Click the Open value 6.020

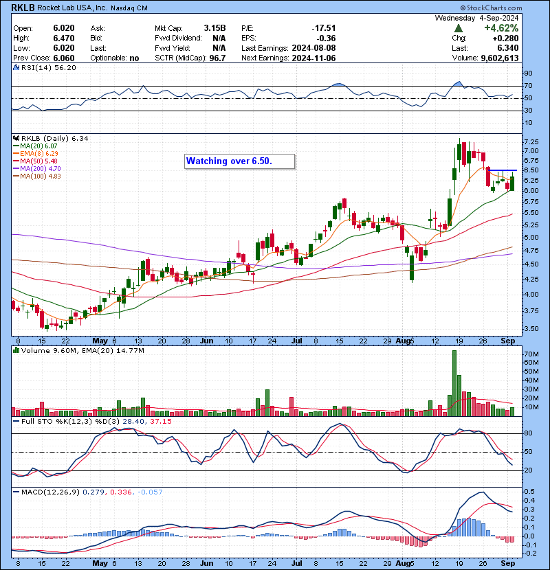64,28
